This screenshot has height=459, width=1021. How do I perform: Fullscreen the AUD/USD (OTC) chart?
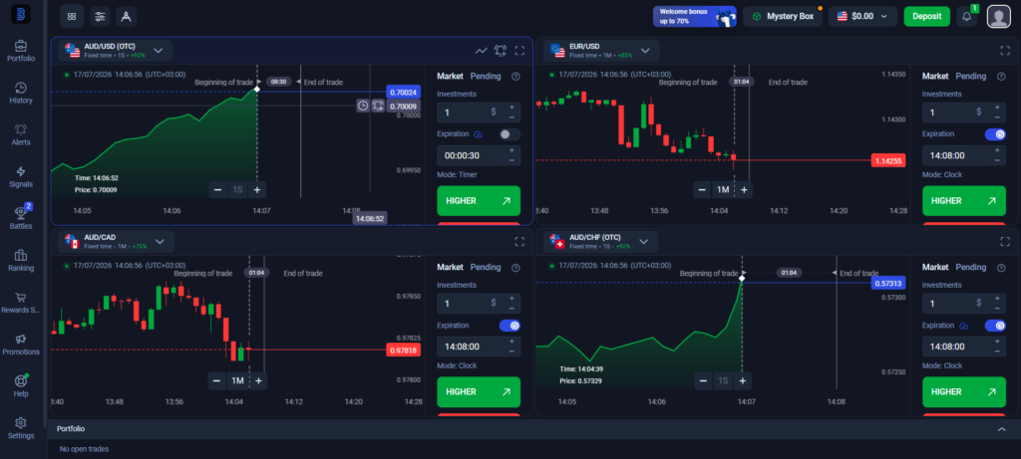point(519,51)
